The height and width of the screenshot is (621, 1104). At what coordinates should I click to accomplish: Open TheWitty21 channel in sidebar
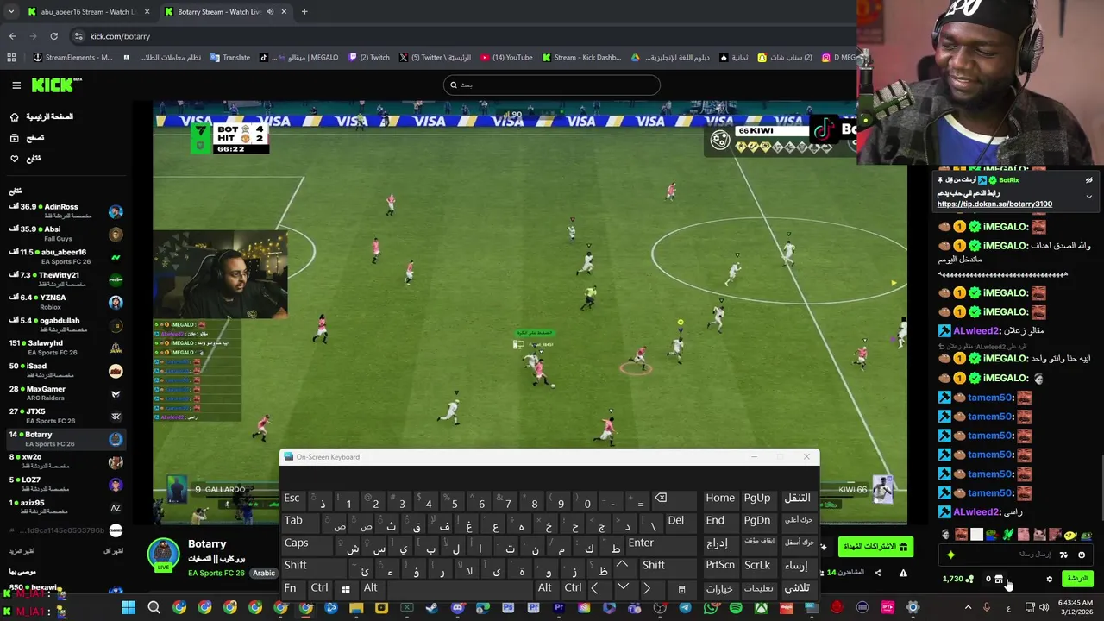pyautogui.click(x=66, y=279)
